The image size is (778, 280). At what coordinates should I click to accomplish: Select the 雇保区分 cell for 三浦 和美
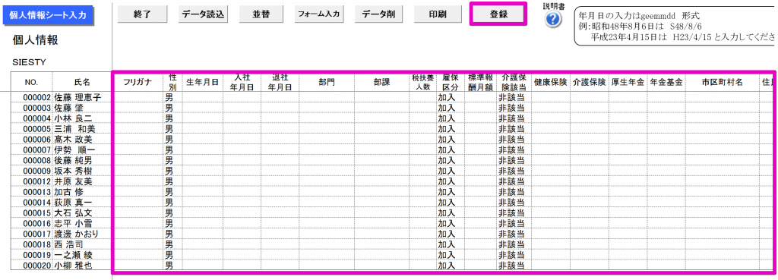[450, 129]
